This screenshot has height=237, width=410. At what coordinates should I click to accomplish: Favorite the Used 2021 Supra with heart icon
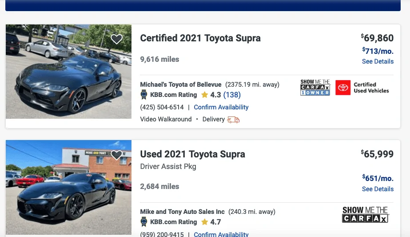click(x=117, y=155)
